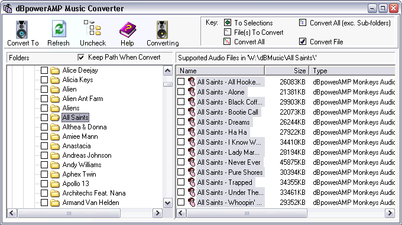402x225 pixels.
Task: Select the Andreas Johnson folder name
Action: (x=87, y=155)
